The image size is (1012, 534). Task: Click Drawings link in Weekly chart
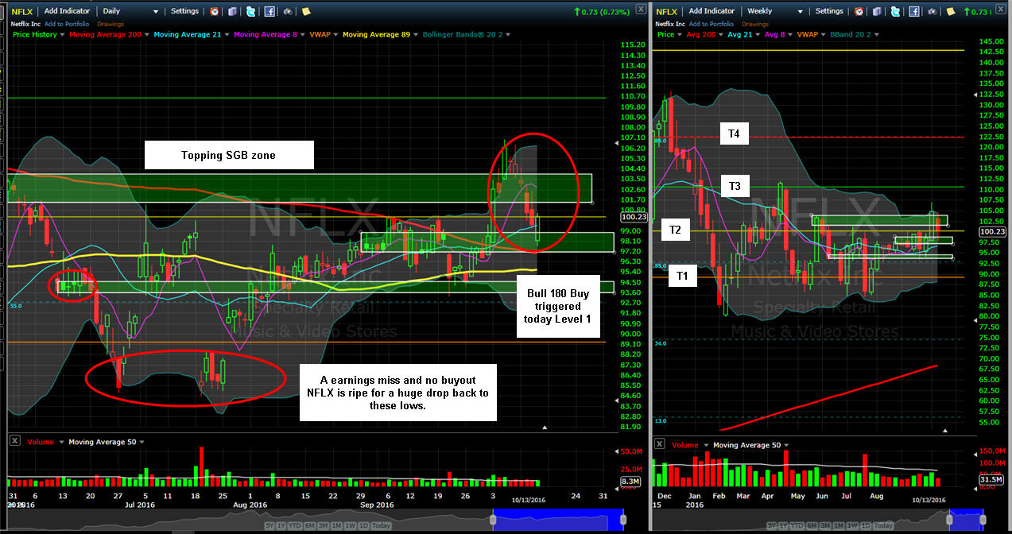[x=755, y=24]
